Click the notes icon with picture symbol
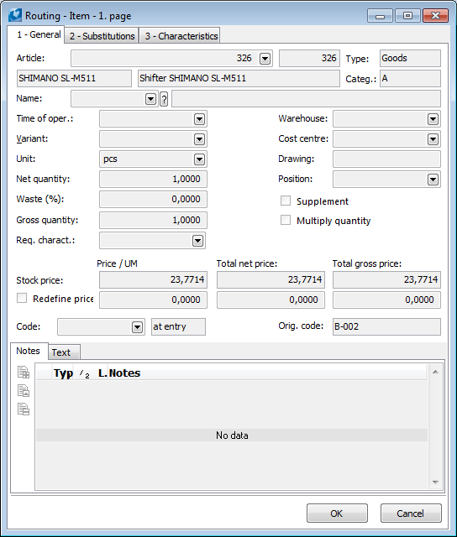Viewport: 457px width, 537px height. point(24,391)
